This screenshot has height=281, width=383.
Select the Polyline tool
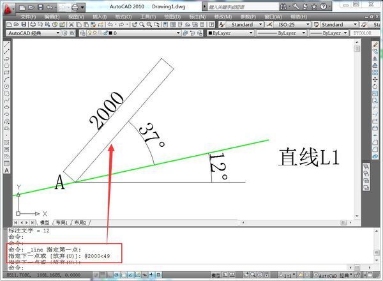6,58
